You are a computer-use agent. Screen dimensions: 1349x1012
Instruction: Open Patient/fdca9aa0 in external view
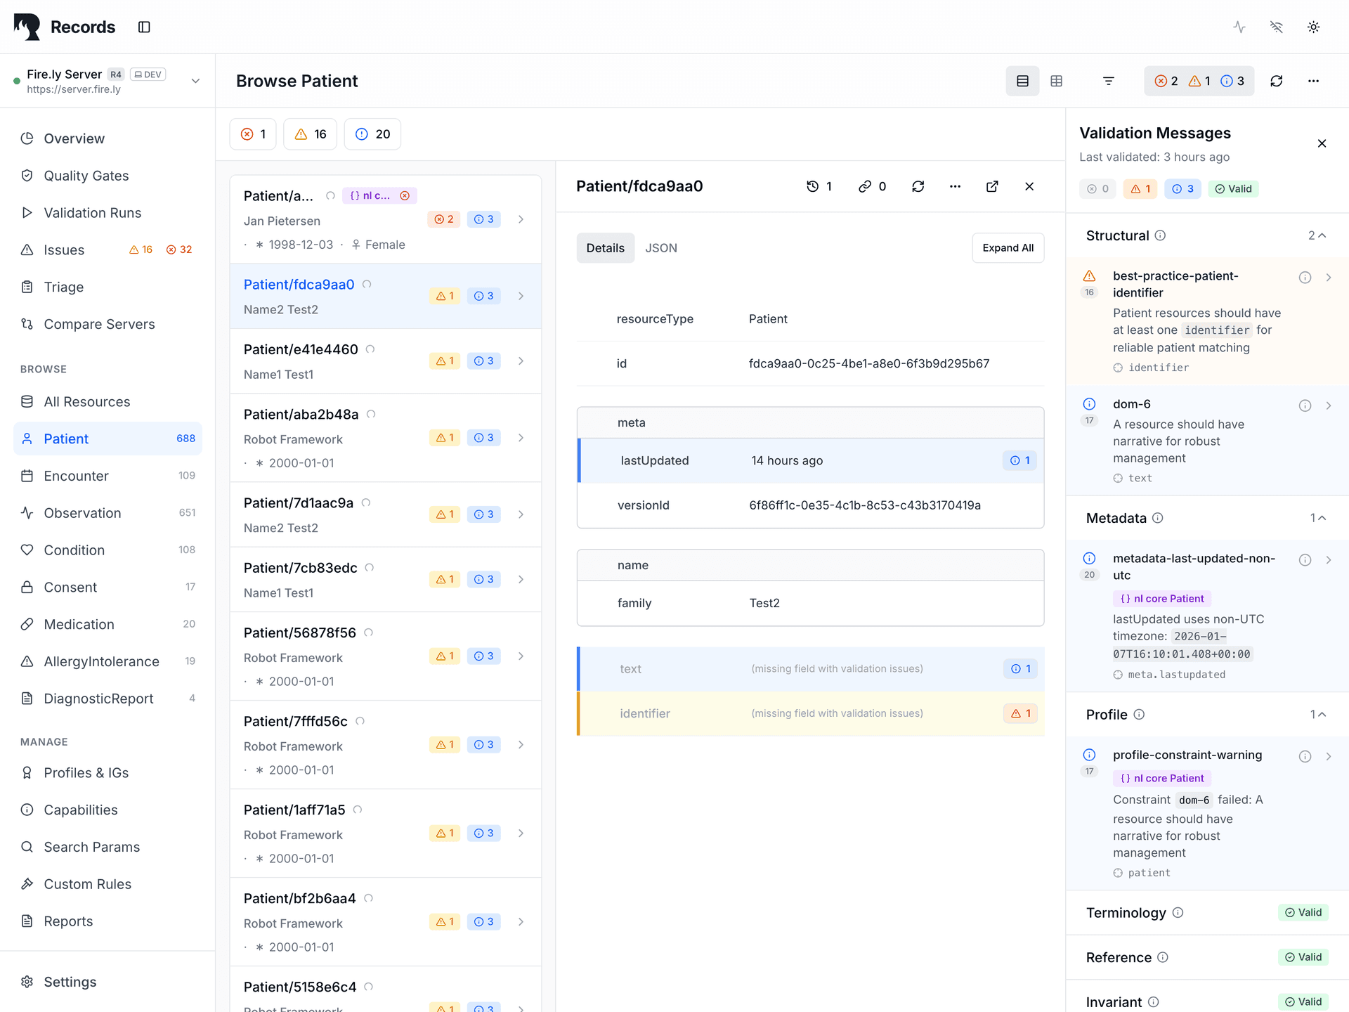(x=992, y=186)
